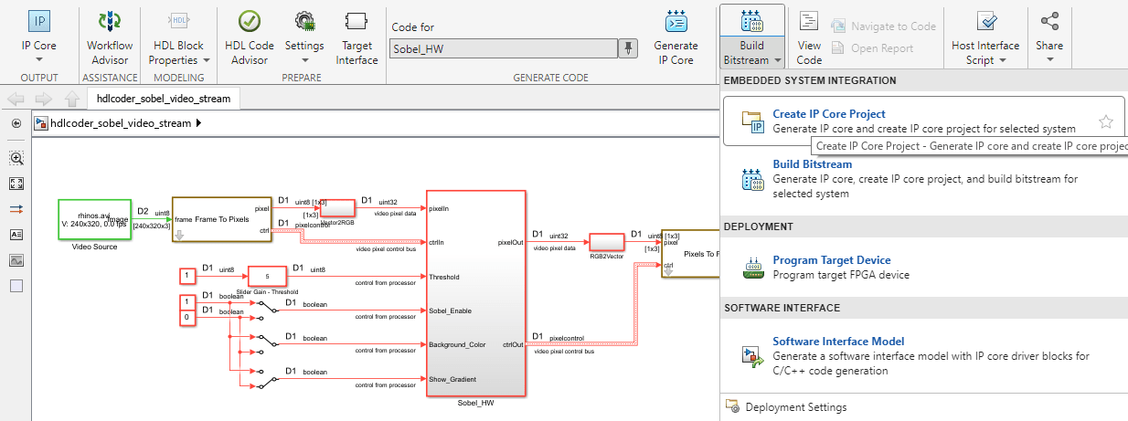Image resolution: width=1128 pixels, height=421 pixels.
Task: Navigate back in model history
Action: (16, 99)
